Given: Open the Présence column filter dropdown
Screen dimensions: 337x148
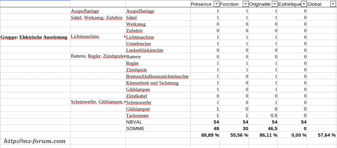Looking at the screenshot, I should (216, 4).
